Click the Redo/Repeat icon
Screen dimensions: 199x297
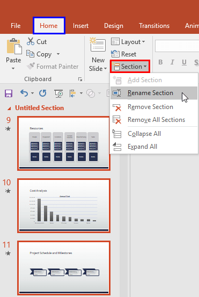pos(43,93)
